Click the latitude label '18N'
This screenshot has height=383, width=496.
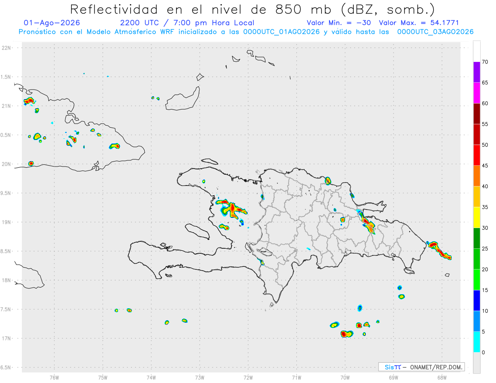coord(7,281)
